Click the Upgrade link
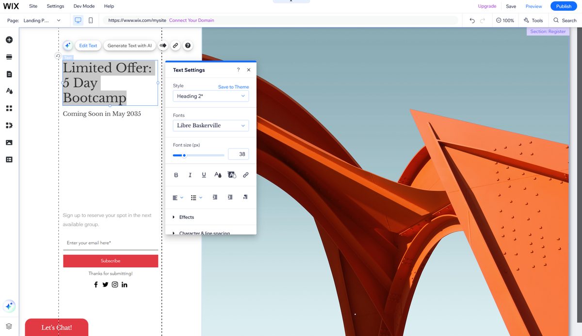The image size is (582, 336). pos(487,6)
